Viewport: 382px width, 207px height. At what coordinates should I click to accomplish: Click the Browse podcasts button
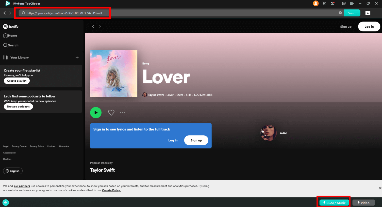tap(18, 107)
